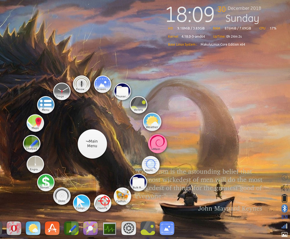Click the UpTime '0h 24m 2s' value
290x239 pixels.
[234, 36]
